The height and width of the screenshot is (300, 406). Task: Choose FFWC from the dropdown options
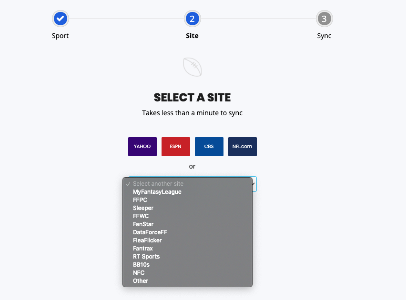[187, 216]
